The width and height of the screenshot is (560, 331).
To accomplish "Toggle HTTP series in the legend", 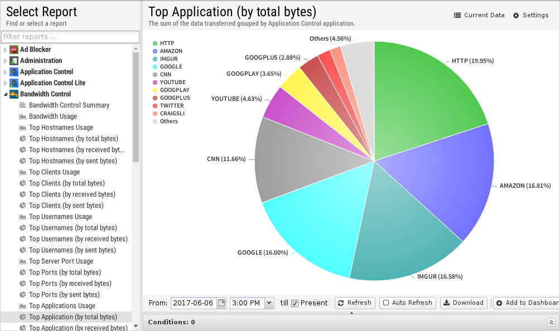I will tap(163, 43).
